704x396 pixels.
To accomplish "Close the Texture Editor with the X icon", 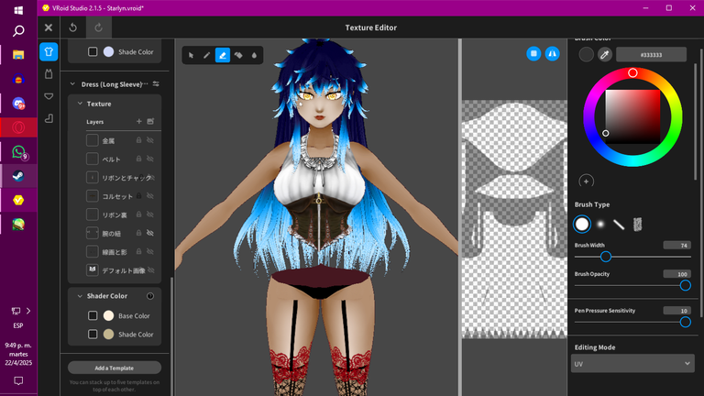I will click(49, 27).
